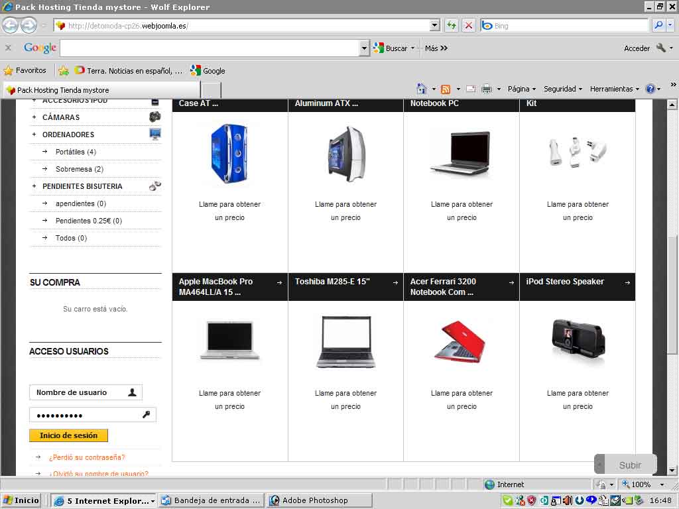Click the RSS feeds icon
This screenshot has width=679, height=509.
tap(446, 89)
